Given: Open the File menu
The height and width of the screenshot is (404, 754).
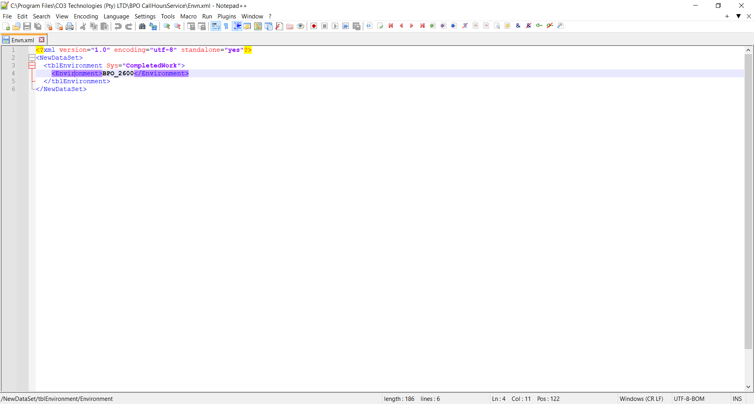Looking at the screenshot, I should (7, 16).
